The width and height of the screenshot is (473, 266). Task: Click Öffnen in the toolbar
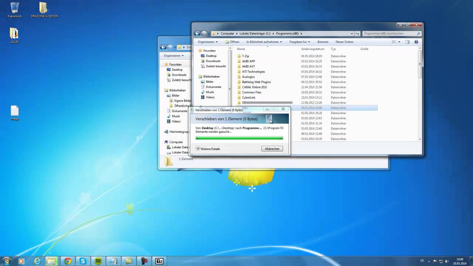(x=232, y=42)
